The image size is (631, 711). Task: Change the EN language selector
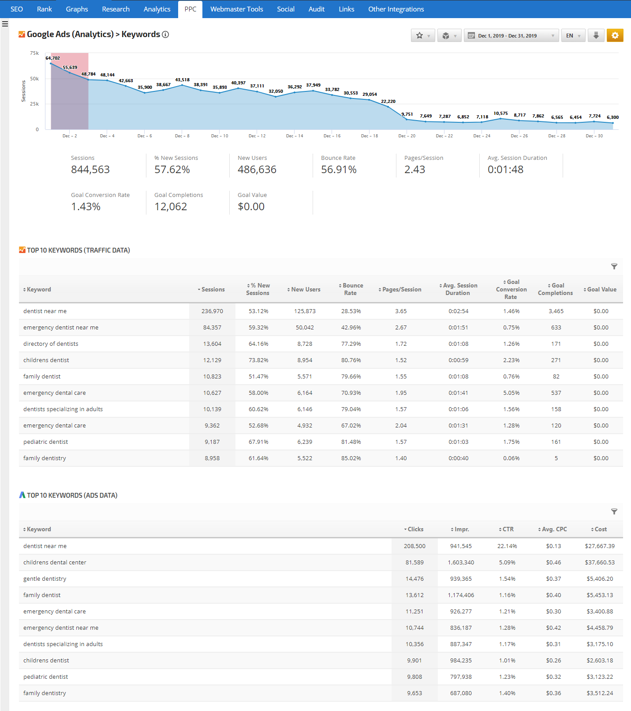tap(573, 36)
